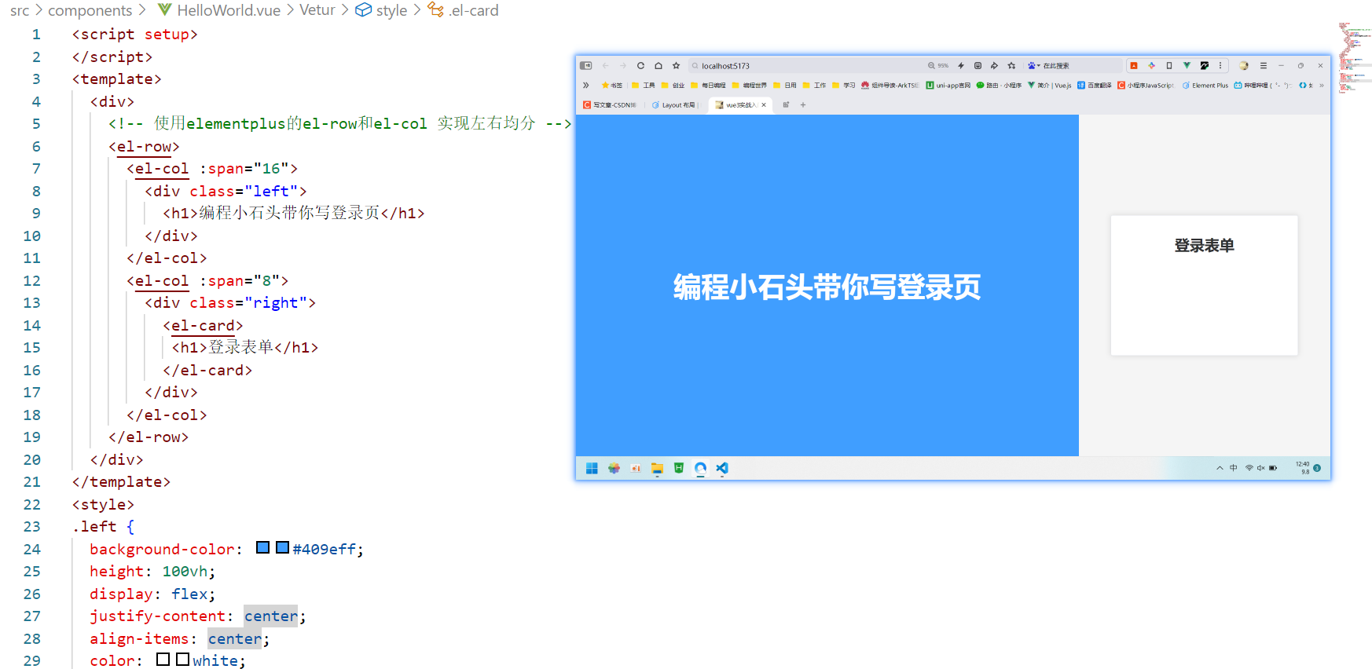Click the editor minimap overview
Screen dimensions: 1372x669
coord(1355,58)
